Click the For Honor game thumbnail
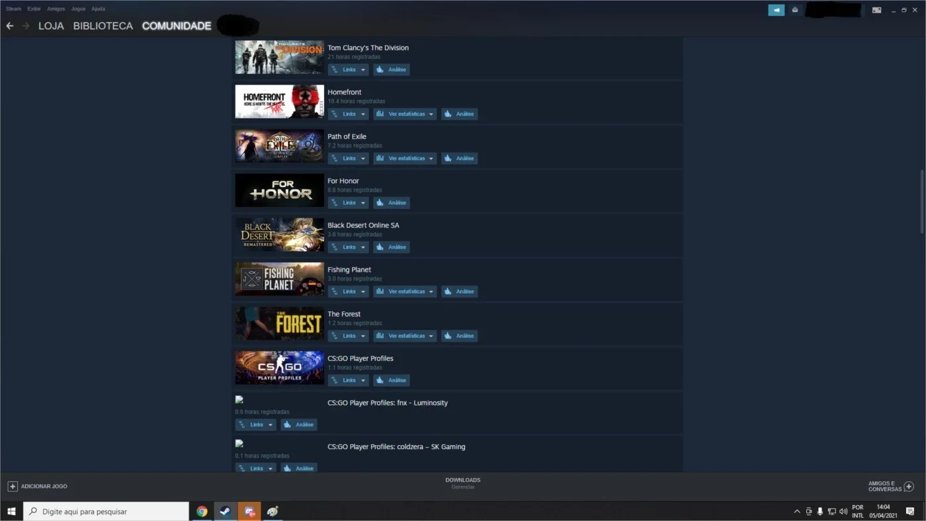The height and width of the screenshot is (521, 926). [x=280, y=190]
